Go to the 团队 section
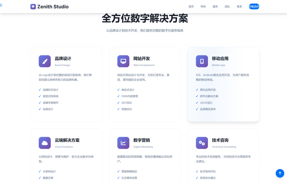 [x=227, y=6]
